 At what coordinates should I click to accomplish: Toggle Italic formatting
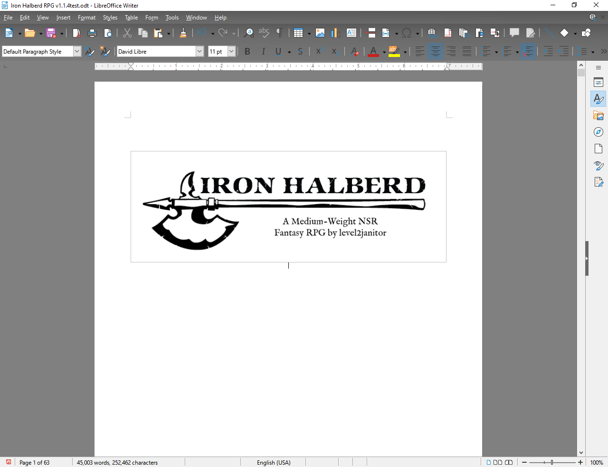coord(263,51)
